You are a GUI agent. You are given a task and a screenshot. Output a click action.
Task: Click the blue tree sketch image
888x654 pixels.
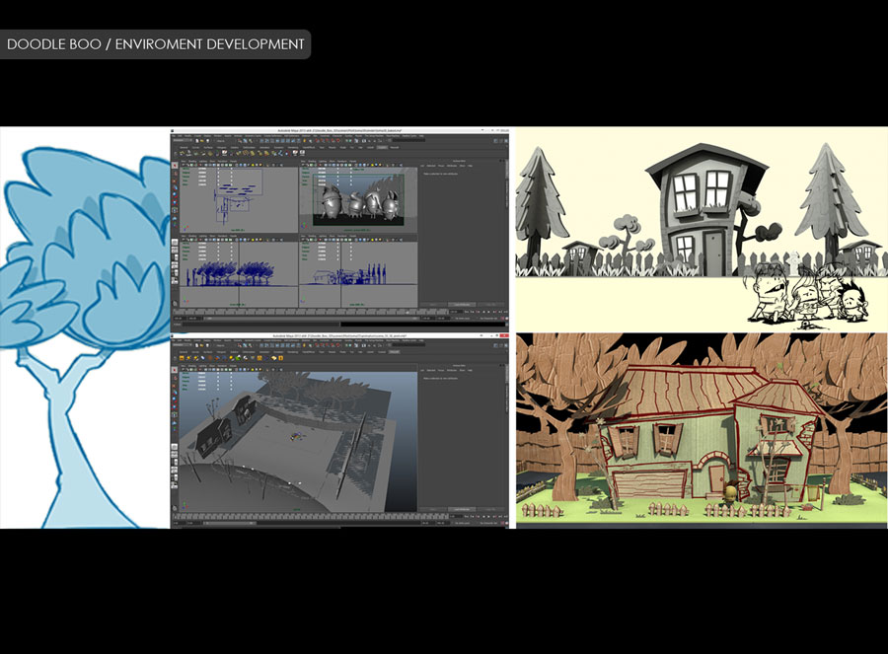click(85, 327)
